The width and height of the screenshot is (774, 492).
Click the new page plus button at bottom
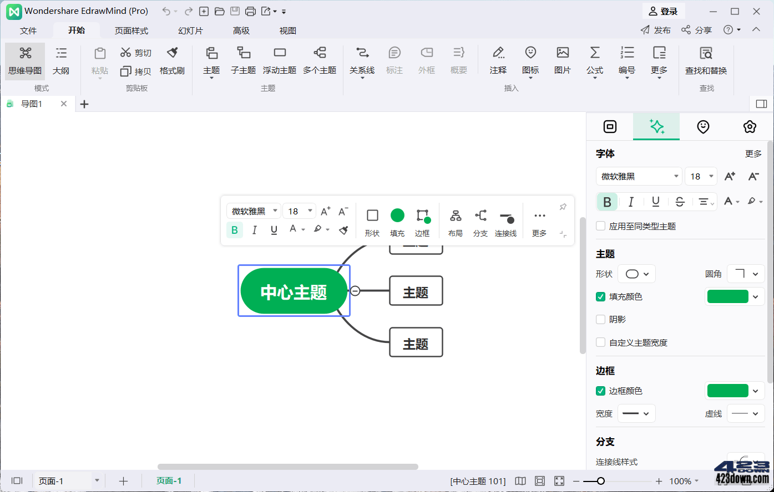[123, 480]
